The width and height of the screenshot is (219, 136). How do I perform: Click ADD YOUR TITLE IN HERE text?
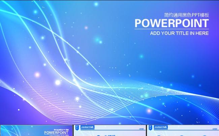click(179, 33)
